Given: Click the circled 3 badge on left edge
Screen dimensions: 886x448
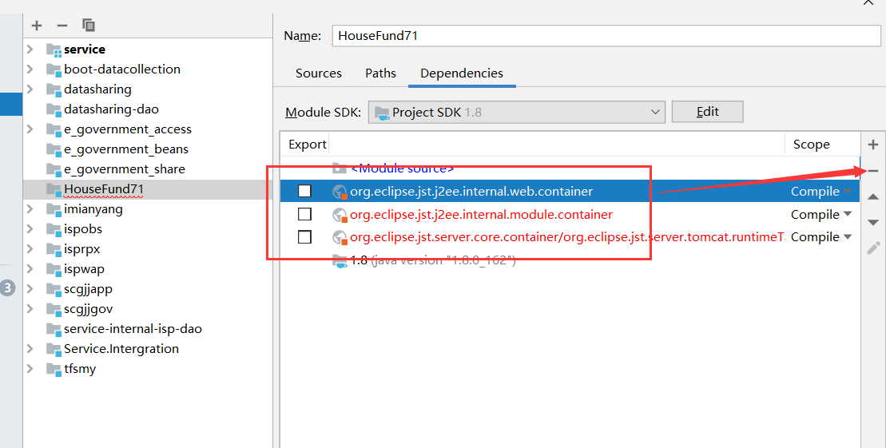Looking at the screenshot, I should pos(6,288).
